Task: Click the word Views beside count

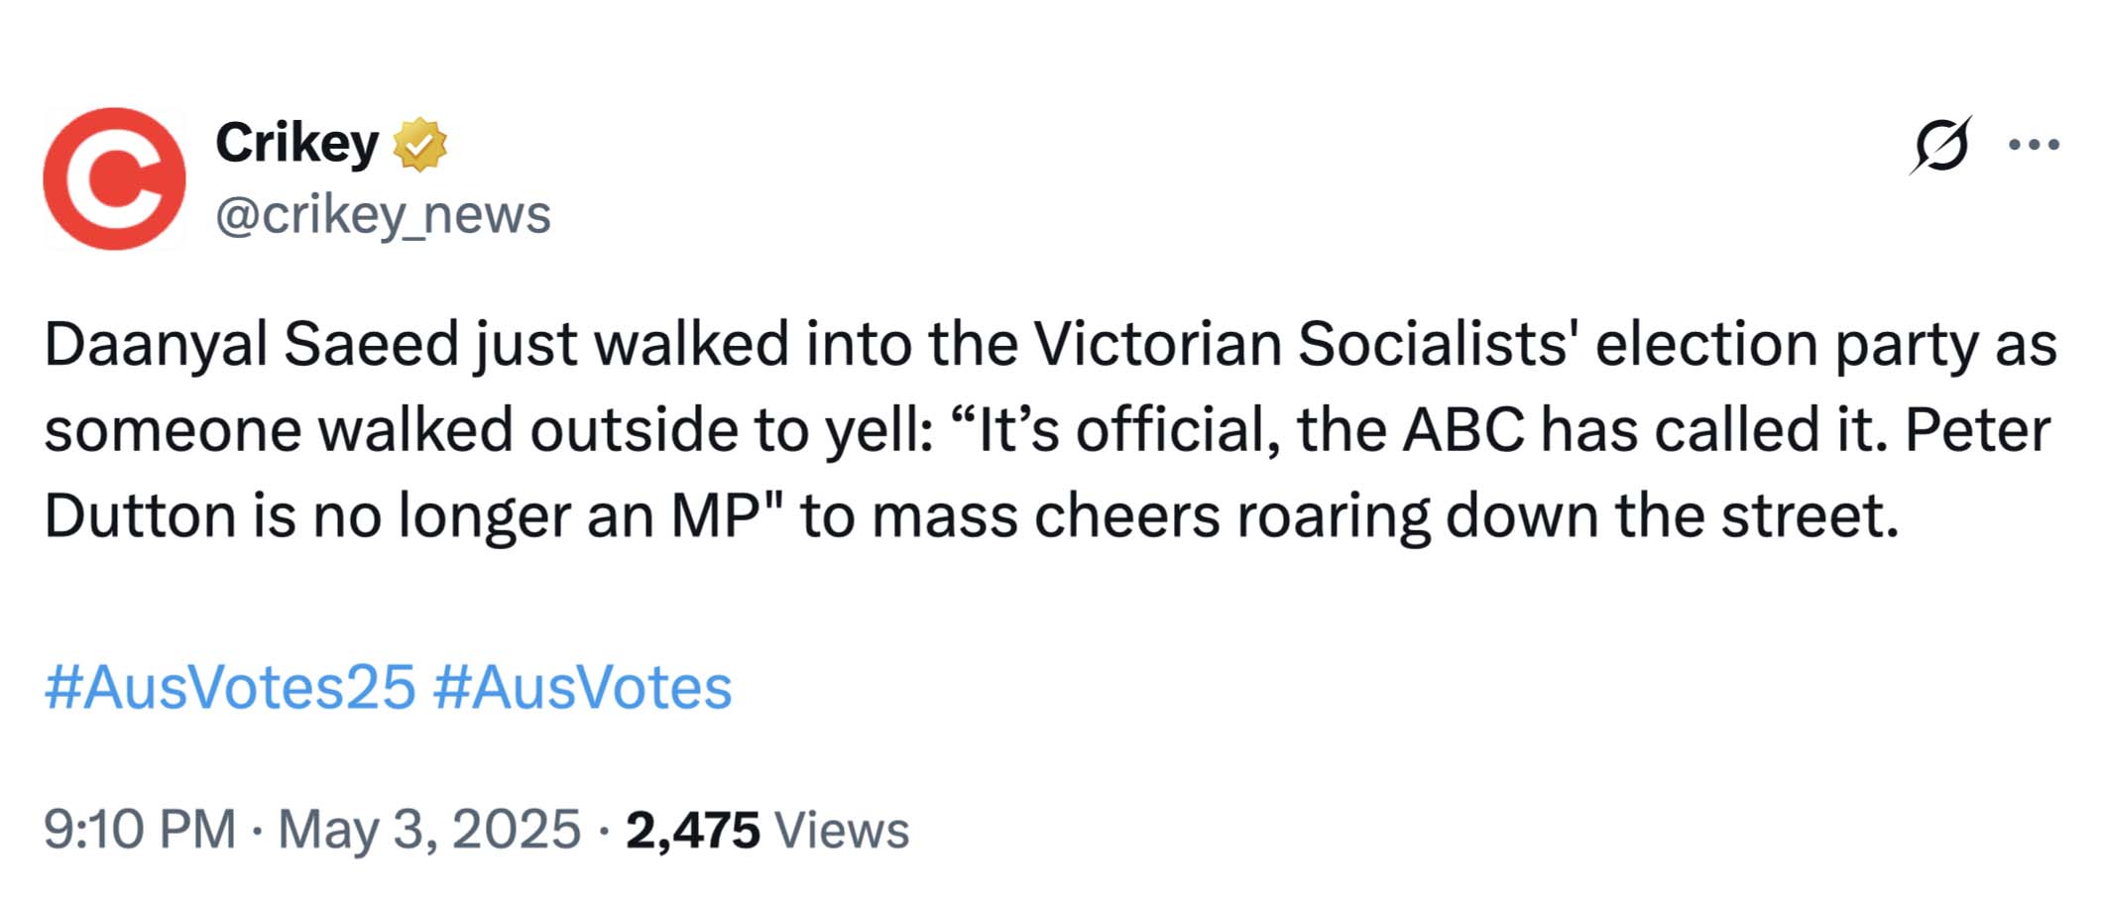Action: pos(841,830)
